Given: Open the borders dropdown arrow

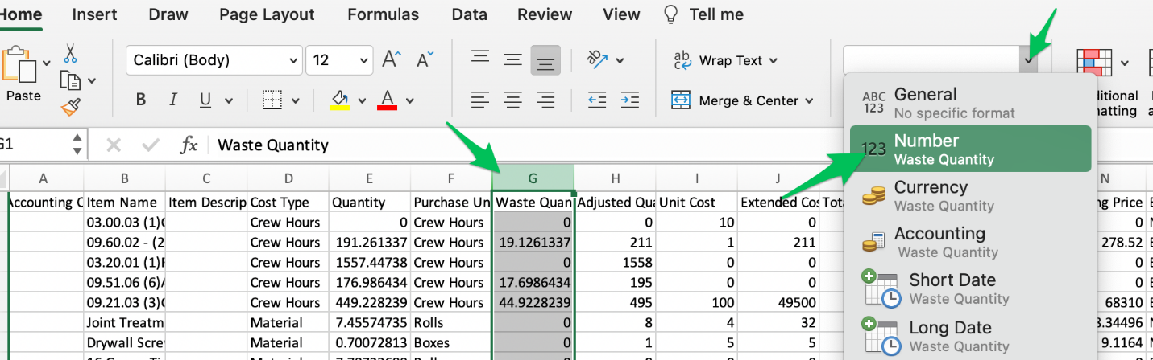Looking at the screenshot, I should click(x=296, y=101).
